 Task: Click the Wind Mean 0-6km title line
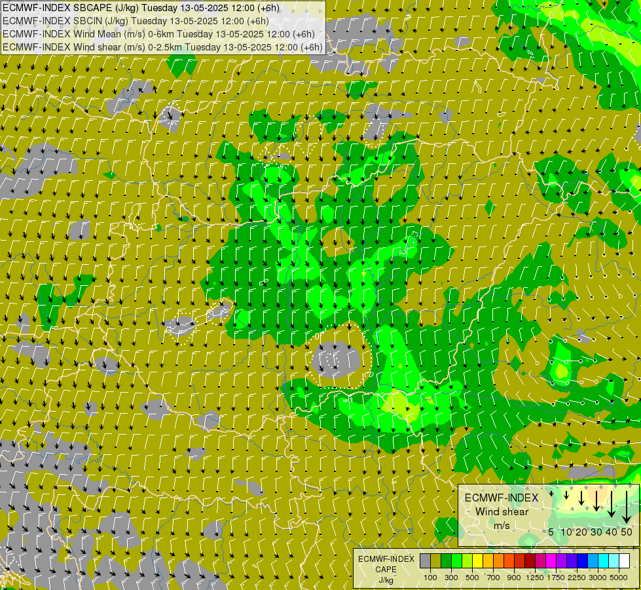pos(158,34)
